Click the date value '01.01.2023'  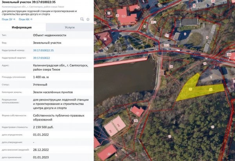tap(41, 157)
